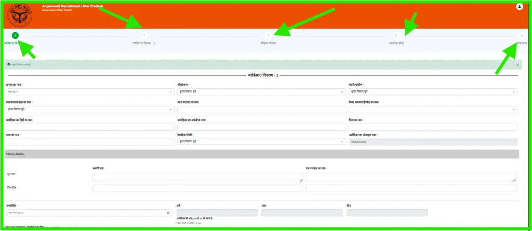
Task: Focus the पत्र व्यवहार का पता textarea
Action: (411, 176)
